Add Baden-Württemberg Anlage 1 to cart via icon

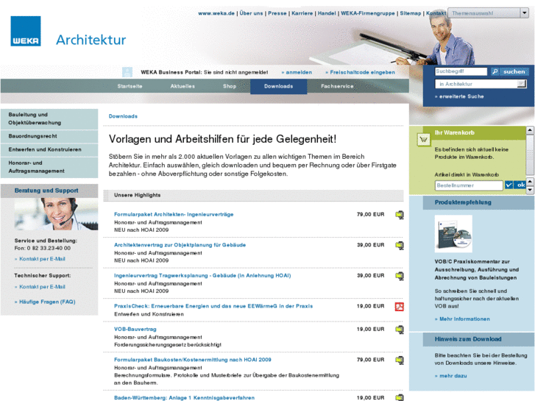click(399, 397)
